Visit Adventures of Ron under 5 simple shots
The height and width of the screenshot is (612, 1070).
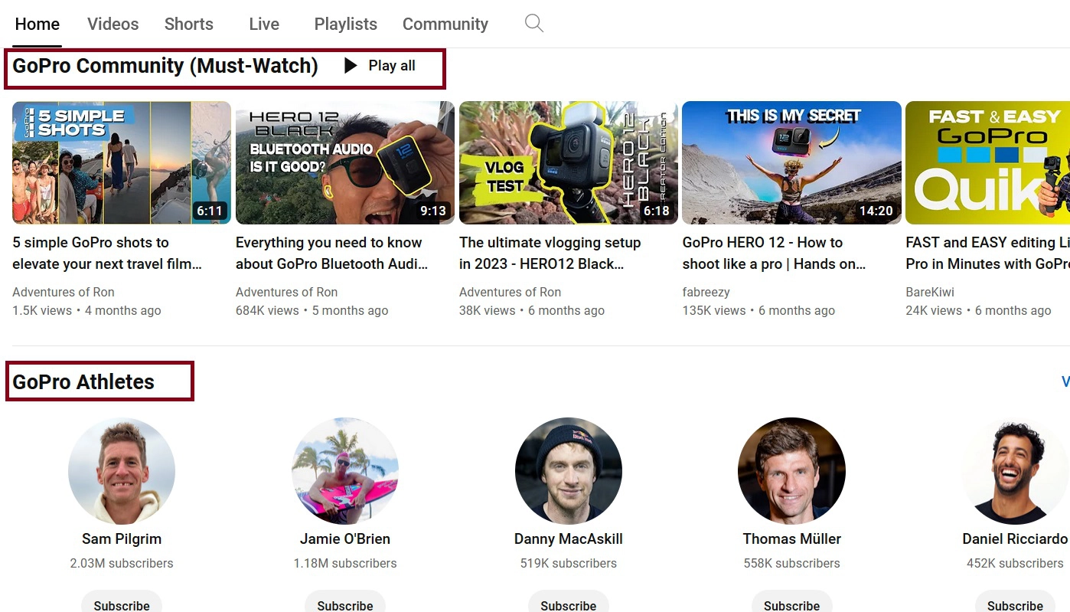pyautogui.click(x=64, y=292)
